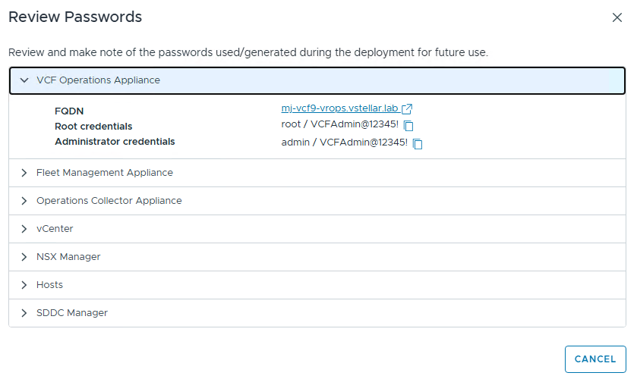Screen dimensions: 637x379
Task: Collapse VCF Operations Appliance chevron
Action: coord(24,80)
